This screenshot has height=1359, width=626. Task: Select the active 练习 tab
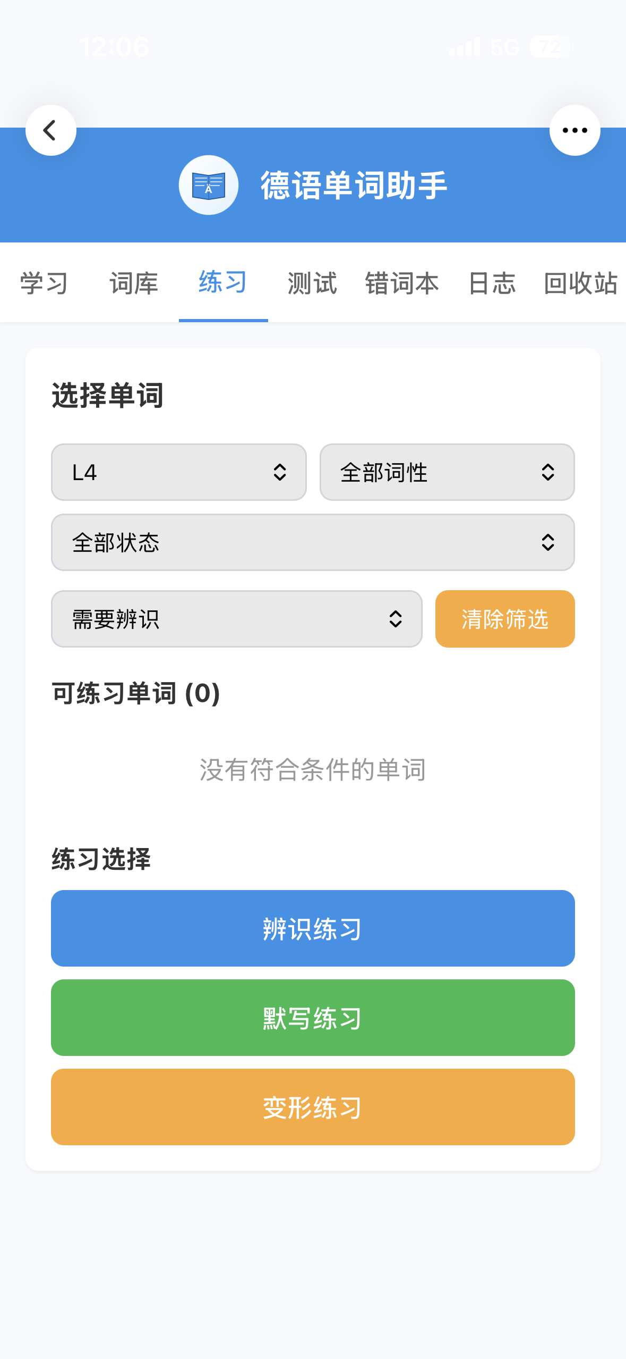point(223,282)
